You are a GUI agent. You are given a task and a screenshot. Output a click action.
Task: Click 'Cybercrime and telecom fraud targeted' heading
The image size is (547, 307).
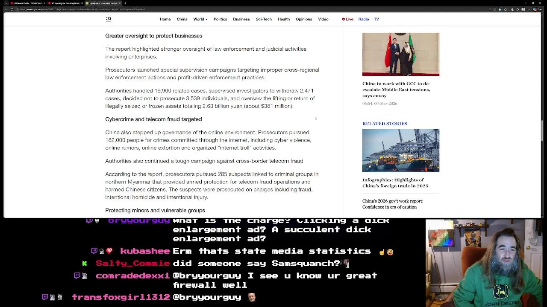click(x=153, y=119)
